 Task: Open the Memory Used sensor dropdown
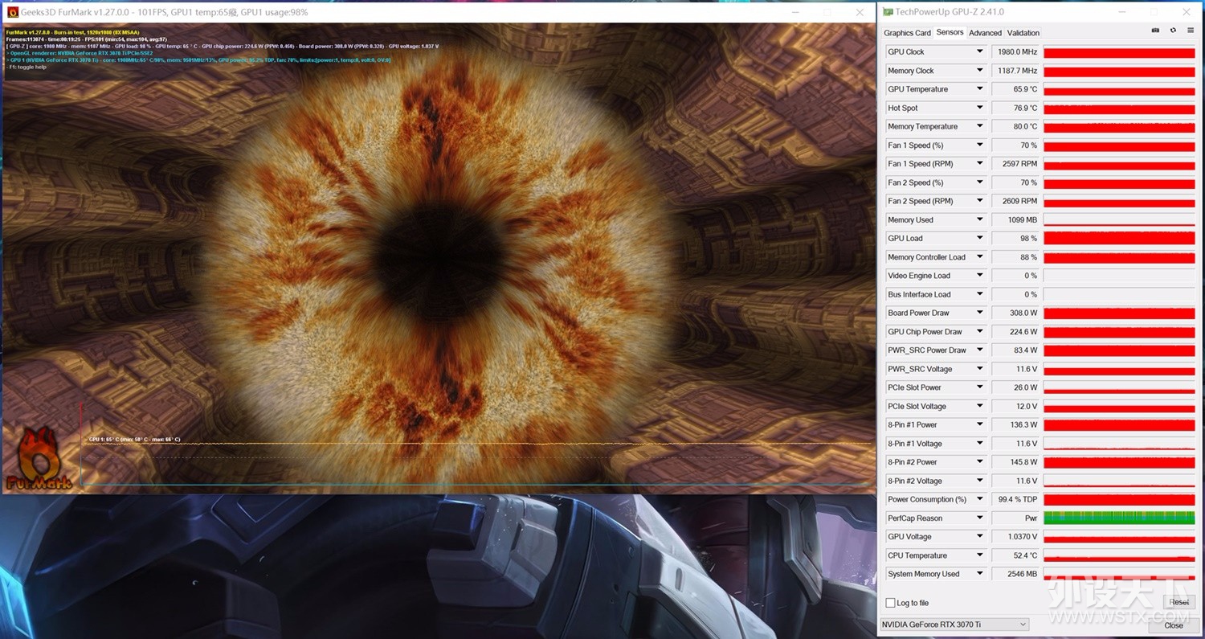click(x=979, y=219)
